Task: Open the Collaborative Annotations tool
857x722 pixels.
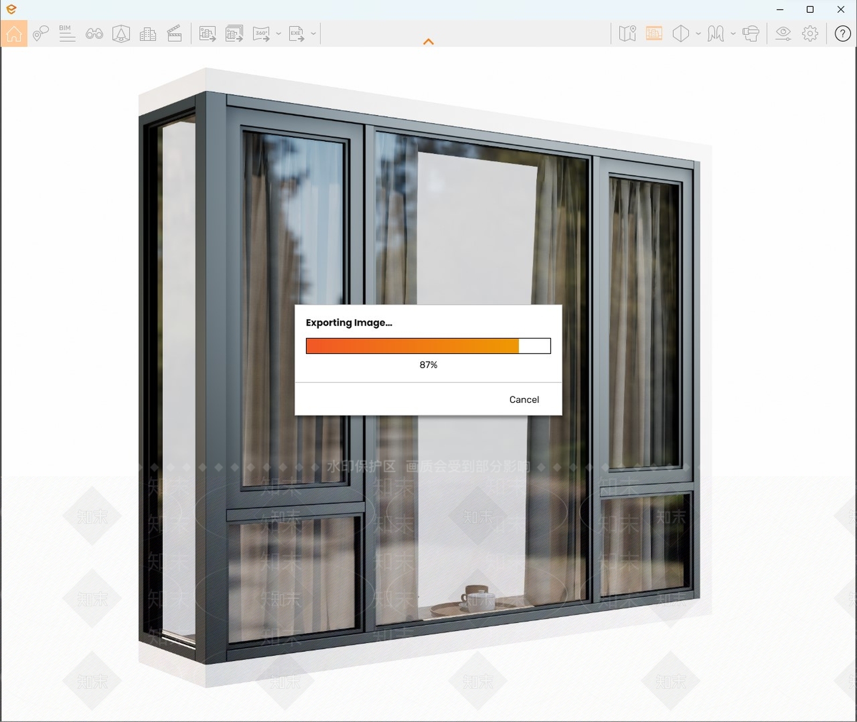Action: pyautogui.click(x=41, y=33)
